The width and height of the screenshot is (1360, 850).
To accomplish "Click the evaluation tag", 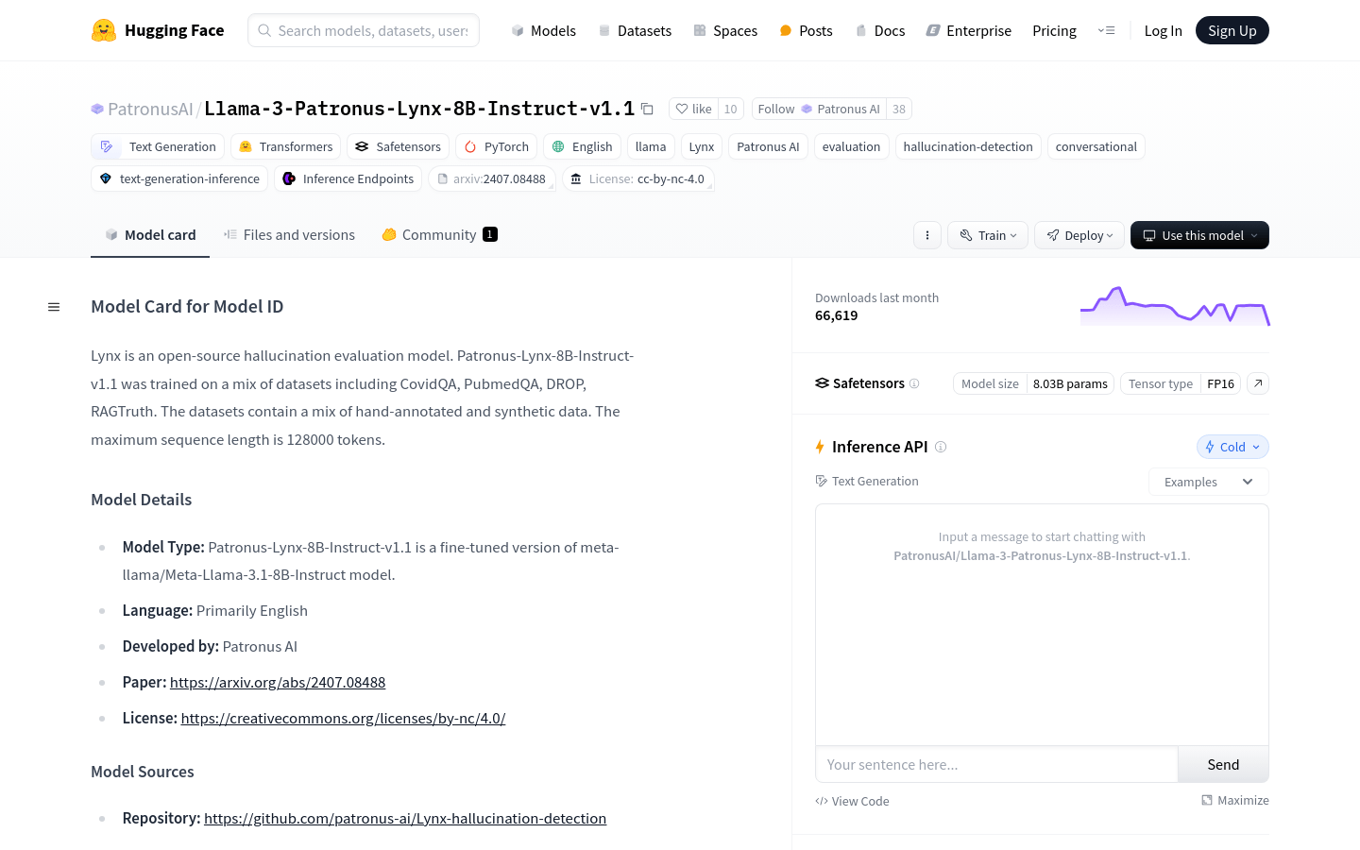I will tap(851, 146).
